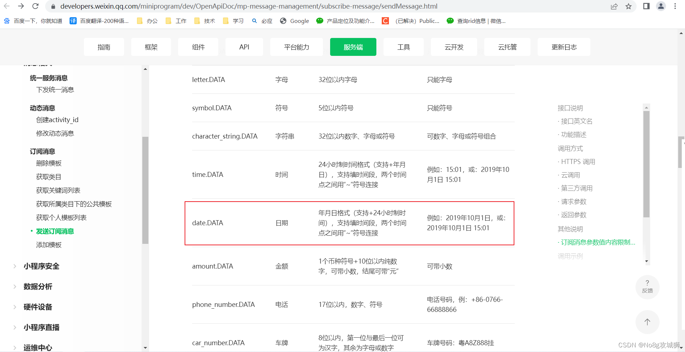Open the browser side panel icon
The image size is (685, 352).
pos(646,6)
